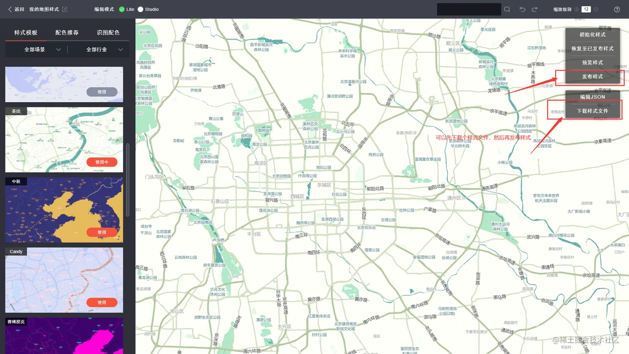Select the Candy template thumbnail

(x=64, y=280)
